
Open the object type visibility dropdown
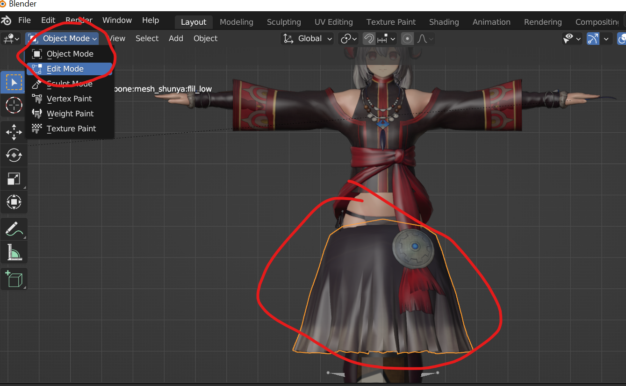[572, 39]
